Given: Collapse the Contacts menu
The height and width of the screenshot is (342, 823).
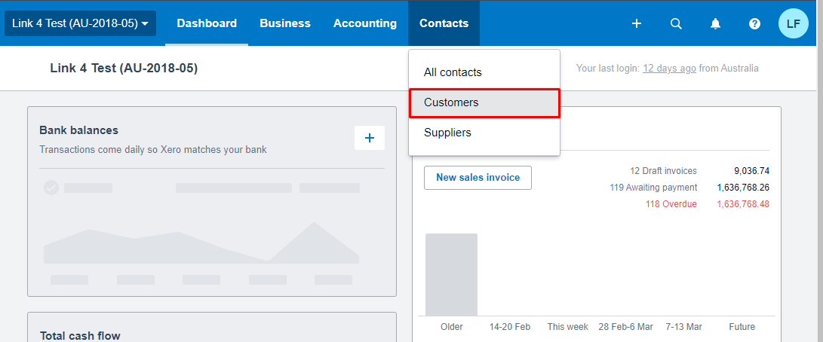Looking at the screenshot, I should pyautogui.click(x=444, y=23).
